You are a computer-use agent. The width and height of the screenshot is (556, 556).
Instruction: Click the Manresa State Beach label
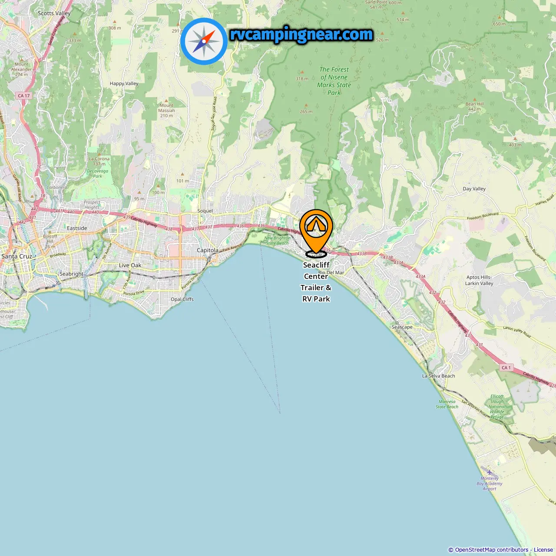click(x=447, y=404)
